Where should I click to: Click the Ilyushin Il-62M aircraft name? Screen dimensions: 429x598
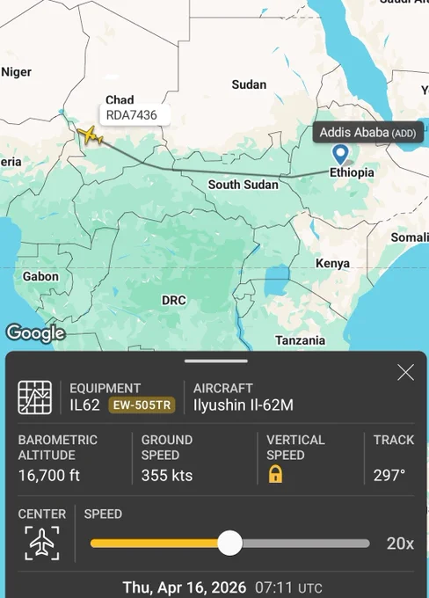coord(244,405)
